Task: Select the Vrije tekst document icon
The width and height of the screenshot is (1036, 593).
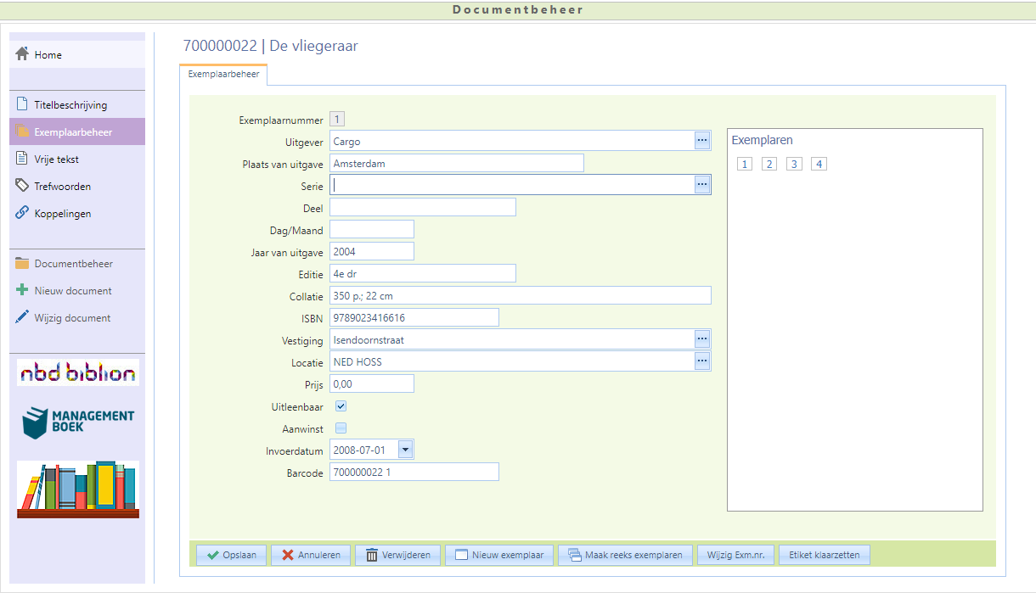Action: click(x=23, y=159)
